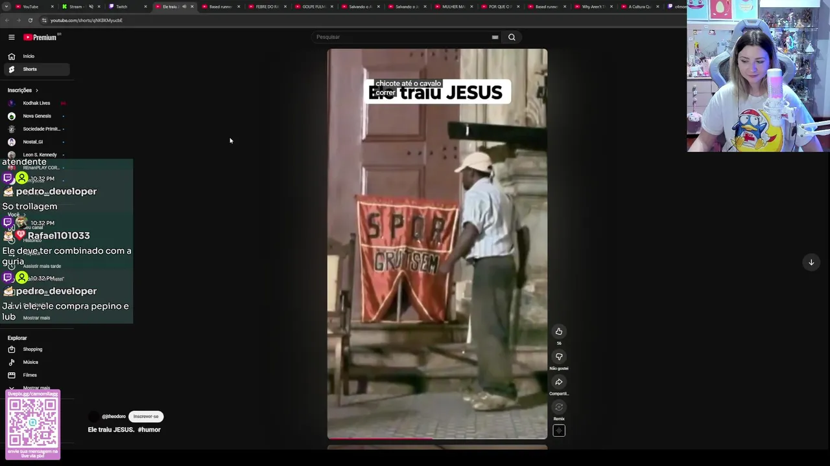Open the @jtheodoro channel handle
The image size is (830, 466).
coord(113,416)
